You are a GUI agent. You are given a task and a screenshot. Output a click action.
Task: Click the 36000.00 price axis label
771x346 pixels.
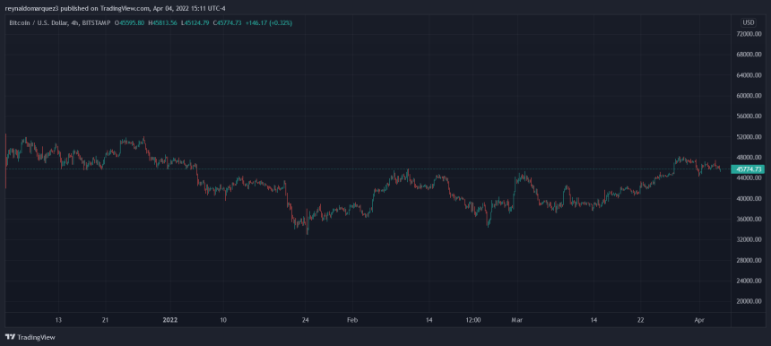click(x=749, y=220)
